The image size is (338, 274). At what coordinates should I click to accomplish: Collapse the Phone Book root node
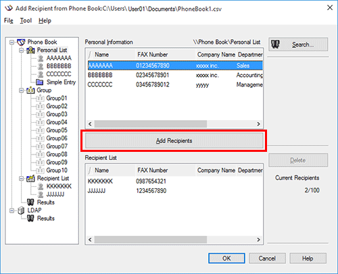12,42
